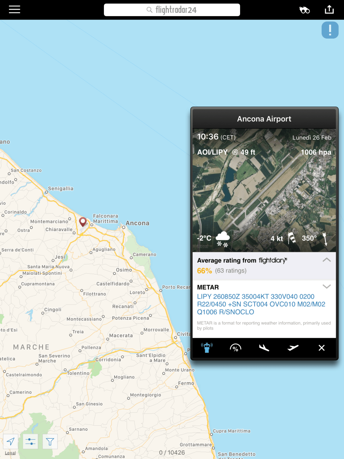The image size is (344, 459).
Task: Expand the METAR section chevron
Action: pos(326,286)
